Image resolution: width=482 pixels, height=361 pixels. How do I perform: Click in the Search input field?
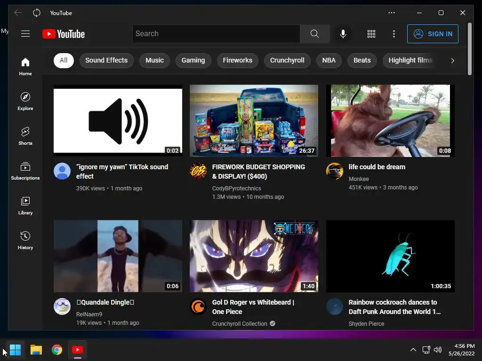(x=216, y=34)
